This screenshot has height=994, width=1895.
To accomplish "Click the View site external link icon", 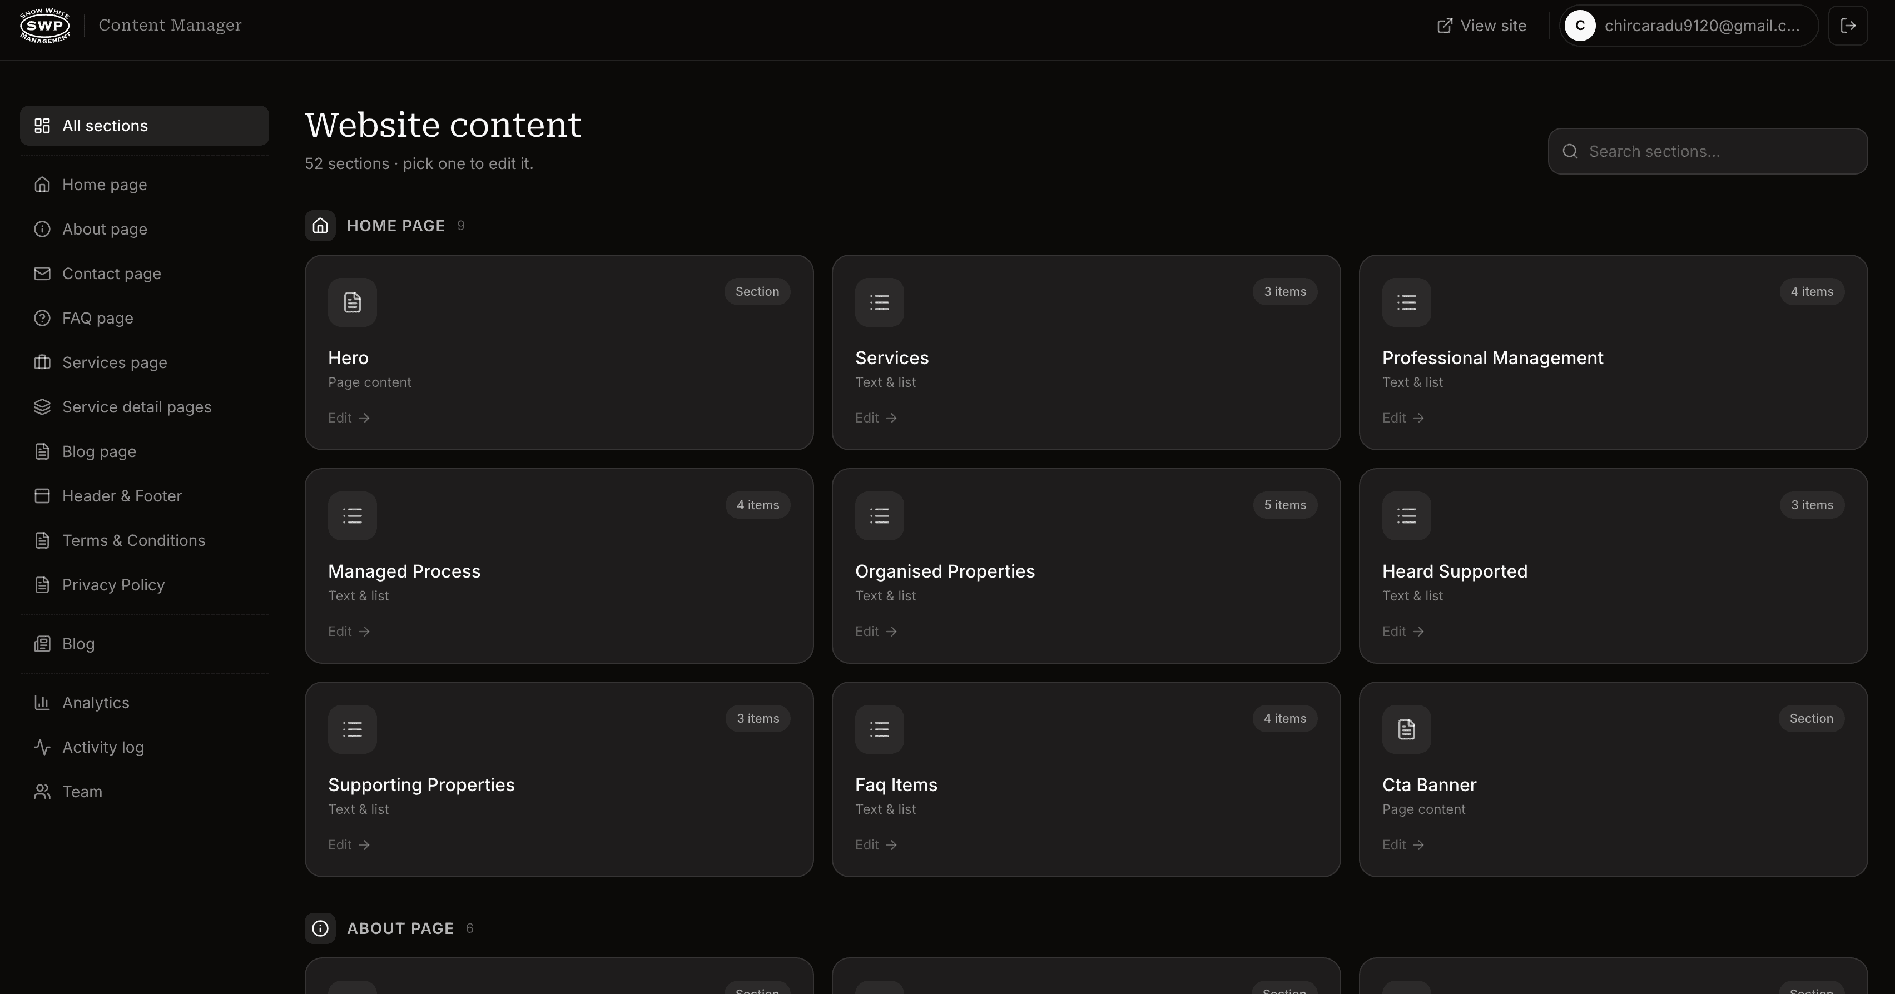I will 1445,26.
